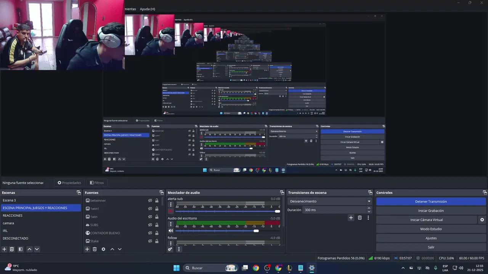The width and height of the screenshot is (488, 274).
Task: Click Iniciar Grabación button
Action: 431,211
